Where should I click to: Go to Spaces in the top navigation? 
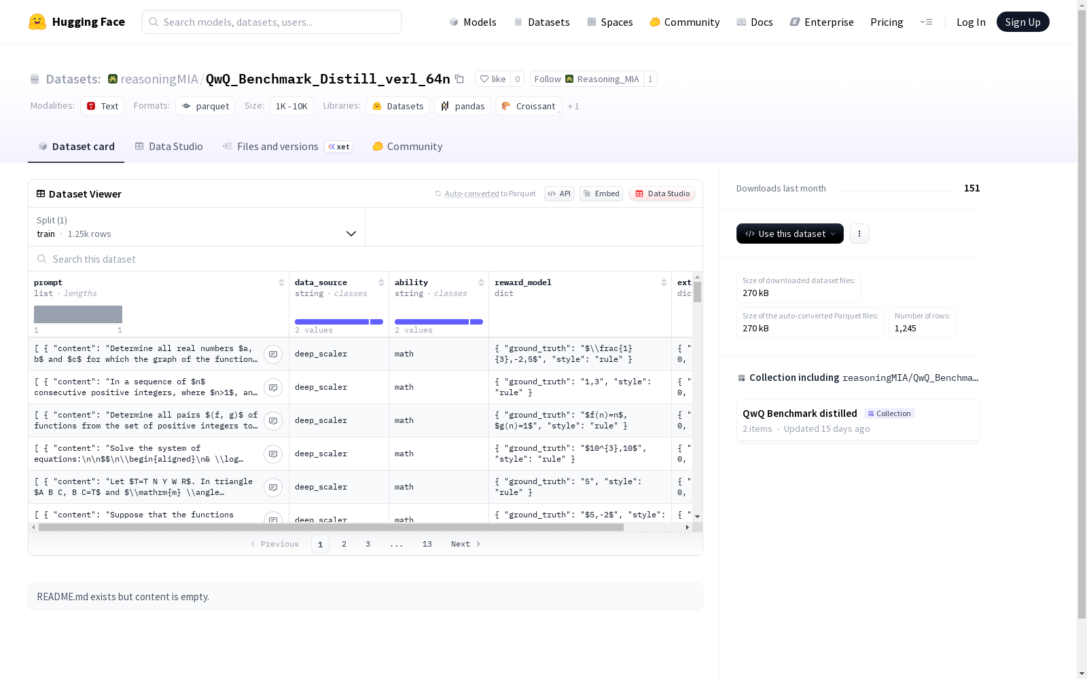[x=610, y=22]
